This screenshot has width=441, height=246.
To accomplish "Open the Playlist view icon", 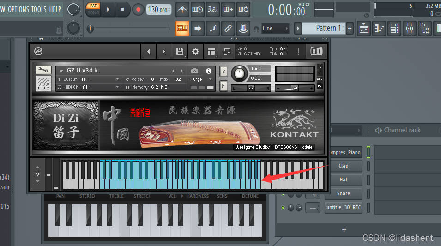I will point(364,29).
